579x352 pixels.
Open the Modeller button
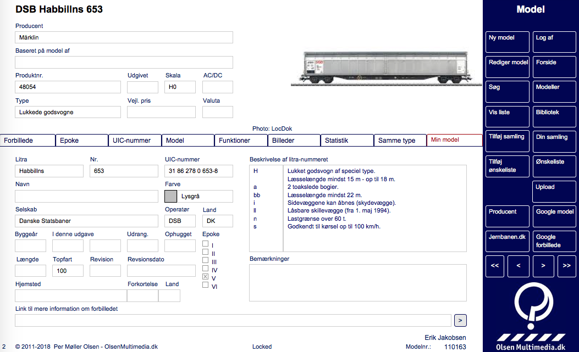[x=554, y=92]
